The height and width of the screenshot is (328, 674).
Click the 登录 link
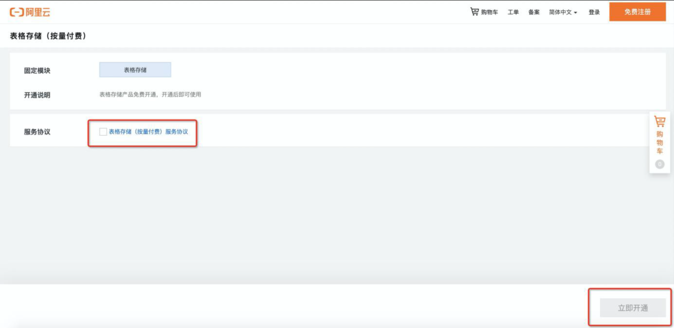tap(594, 12)
